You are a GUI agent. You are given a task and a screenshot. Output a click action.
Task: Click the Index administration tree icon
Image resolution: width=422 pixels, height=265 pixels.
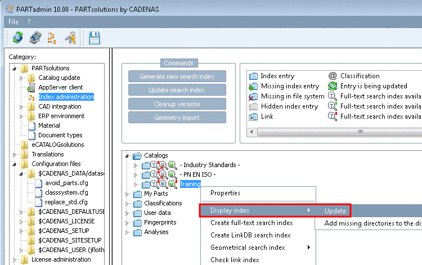(32, 97)
